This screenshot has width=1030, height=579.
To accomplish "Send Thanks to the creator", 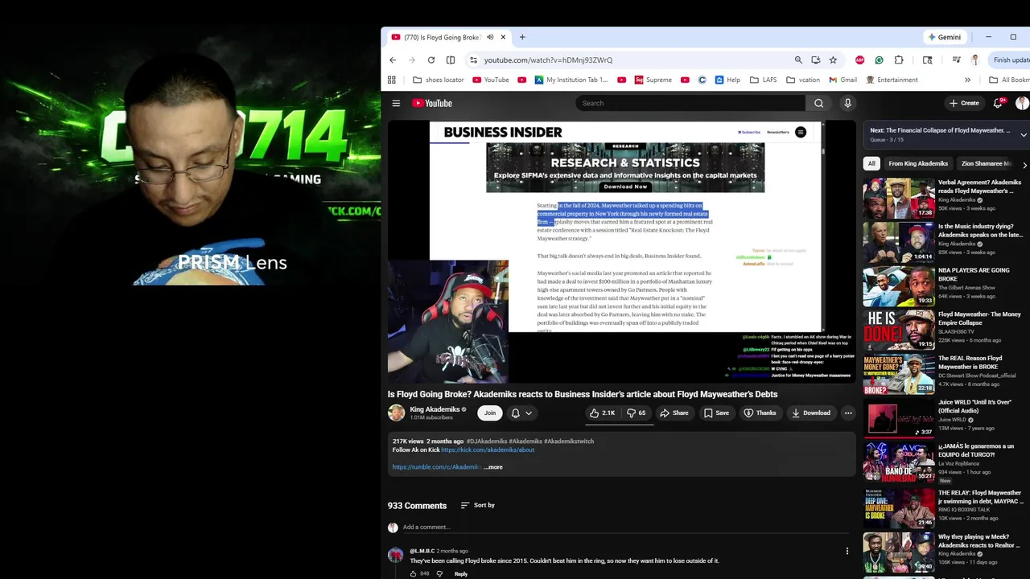I will click(x=760, y=413).
